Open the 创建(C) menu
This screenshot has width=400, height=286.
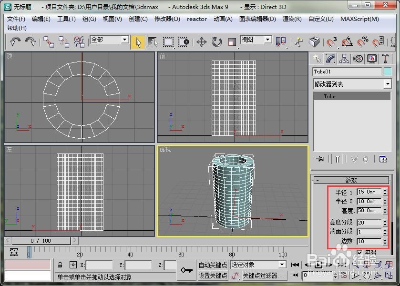[137, 19]
